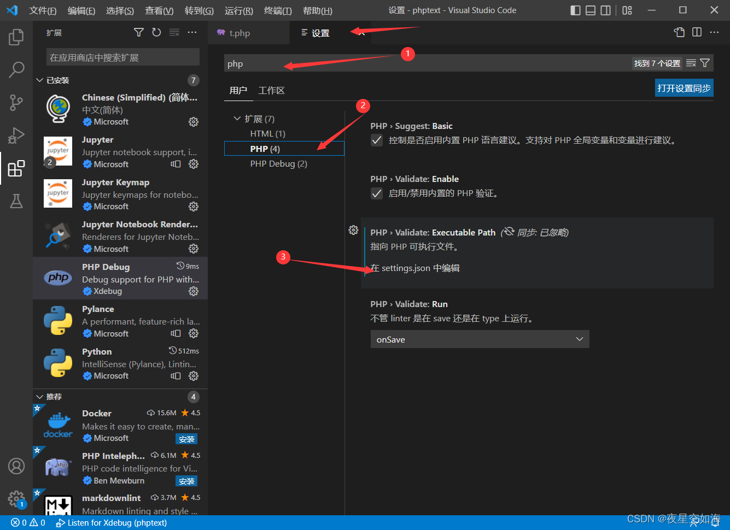Click the split editor icon
The image size is (730, 530).
click(x=697, y=32)
